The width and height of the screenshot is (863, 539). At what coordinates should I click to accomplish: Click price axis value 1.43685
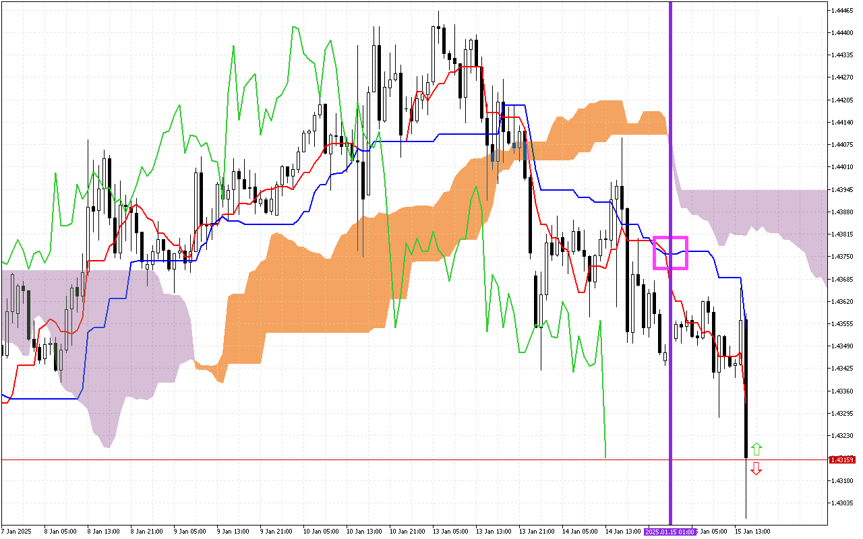point(841,279)
